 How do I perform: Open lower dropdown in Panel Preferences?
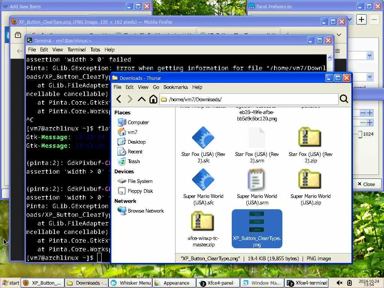pos(369,77)
